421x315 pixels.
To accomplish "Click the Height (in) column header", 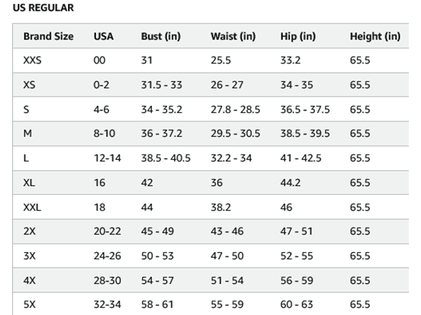I will tap(375, 36).
